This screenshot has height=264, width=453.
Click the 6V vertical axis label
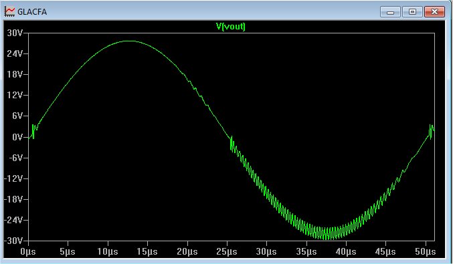pos(17,116)
